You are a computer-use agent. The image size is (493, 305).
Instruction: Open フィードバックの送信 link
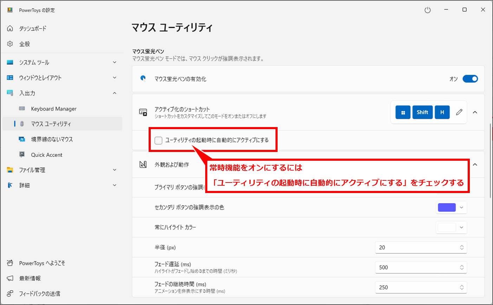(x=62, y=293)
